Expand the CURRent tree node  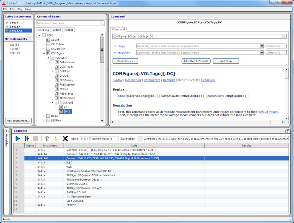click(53, 71)
